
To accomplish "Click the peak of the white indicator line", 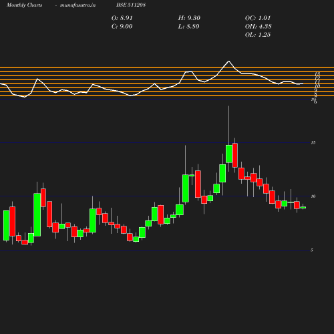I will [x=228, y=61].
